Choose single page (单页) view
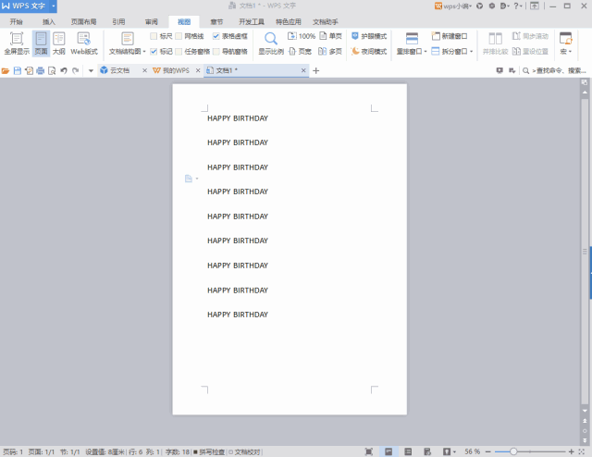 click(x=331, y=36)
